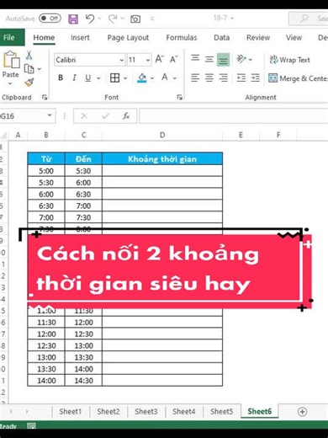Open the Borders dropdown arrow
Viewport: 328px width, 438px height.
click(125, 78)
